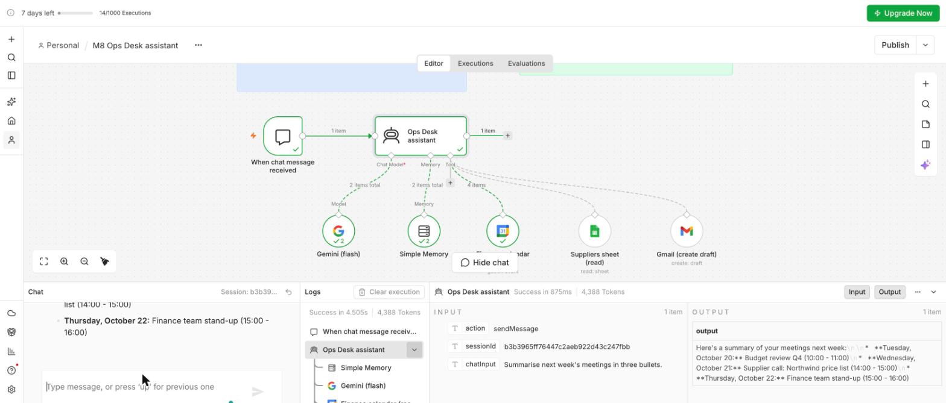
Task: Focus the chat message input field
Action: point(145,387)
